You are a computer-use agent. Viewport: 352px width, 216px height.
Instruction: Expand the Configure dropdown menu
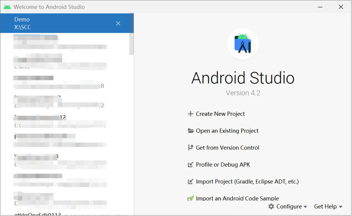[288, 206]
